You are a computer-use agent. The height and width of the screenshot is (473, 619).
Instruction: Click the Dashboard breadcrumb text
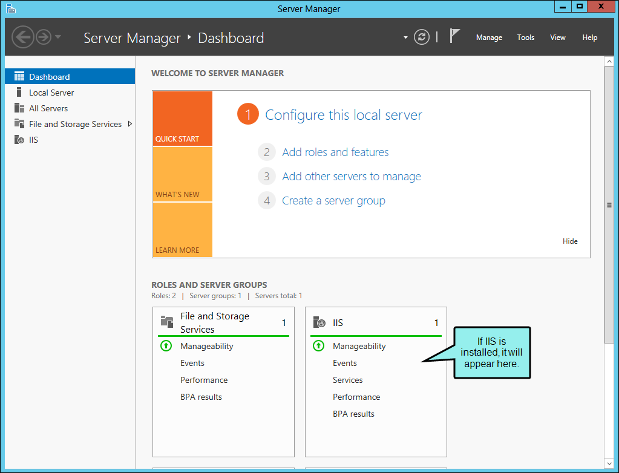[x=231, y=38]
